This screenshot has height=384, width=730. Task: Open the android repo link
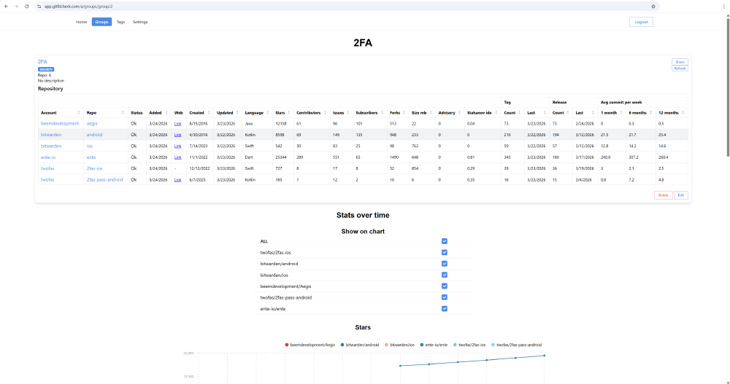click(x=94, y=135)
